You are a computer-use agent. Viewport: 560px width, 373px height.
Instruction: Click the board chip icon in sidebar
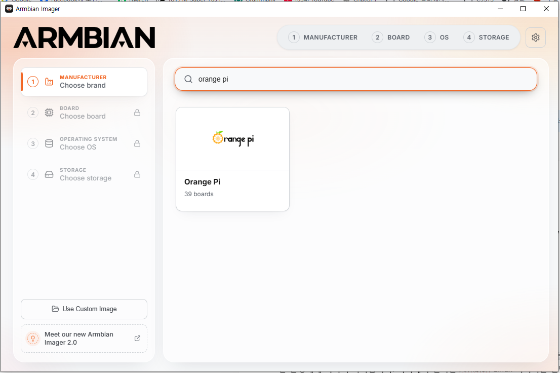pos(49,113)
